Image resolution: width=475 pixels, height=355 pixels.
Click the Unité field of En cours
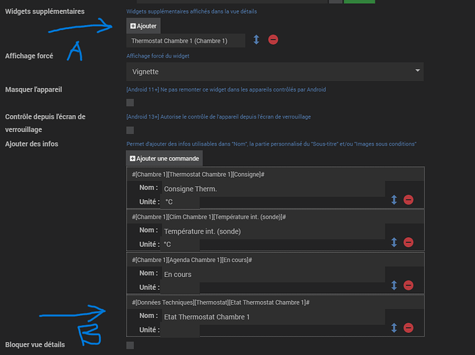point(274,287)
